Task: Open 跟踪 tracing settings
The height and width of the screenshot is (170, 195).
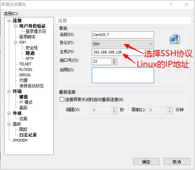Action: (23, 130)
